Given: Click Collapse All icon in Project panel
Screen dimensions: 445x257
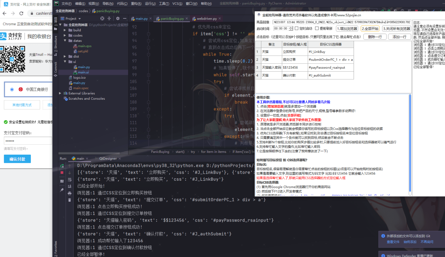Looking at the screenshot, I should tap(109, 18).
